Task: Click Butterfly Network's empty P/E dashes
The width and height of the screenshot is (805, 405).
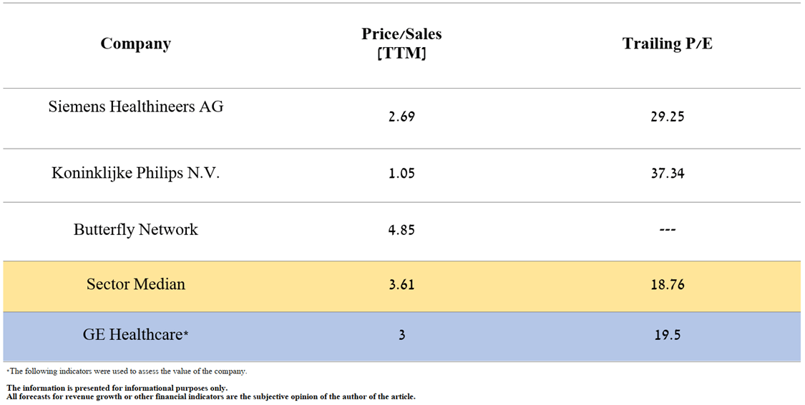Action: click(x=667, y=230)
